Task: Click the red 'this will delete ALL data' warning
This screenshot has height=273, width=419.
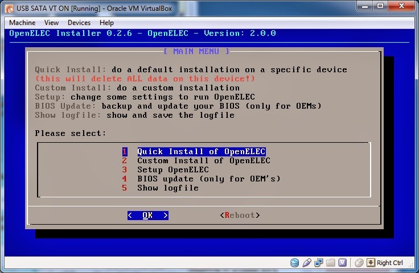Action: pyautogui.click(x=145, y=78)
